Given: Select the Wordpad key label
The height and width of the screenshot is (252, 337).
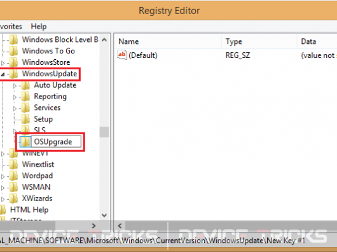Looking at the screenshot, I should point(38,176).
